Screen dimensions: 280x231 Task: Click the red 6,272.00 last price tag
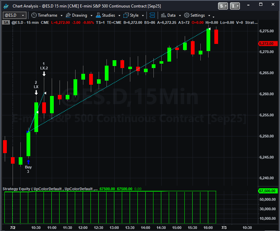click(268, 44)
